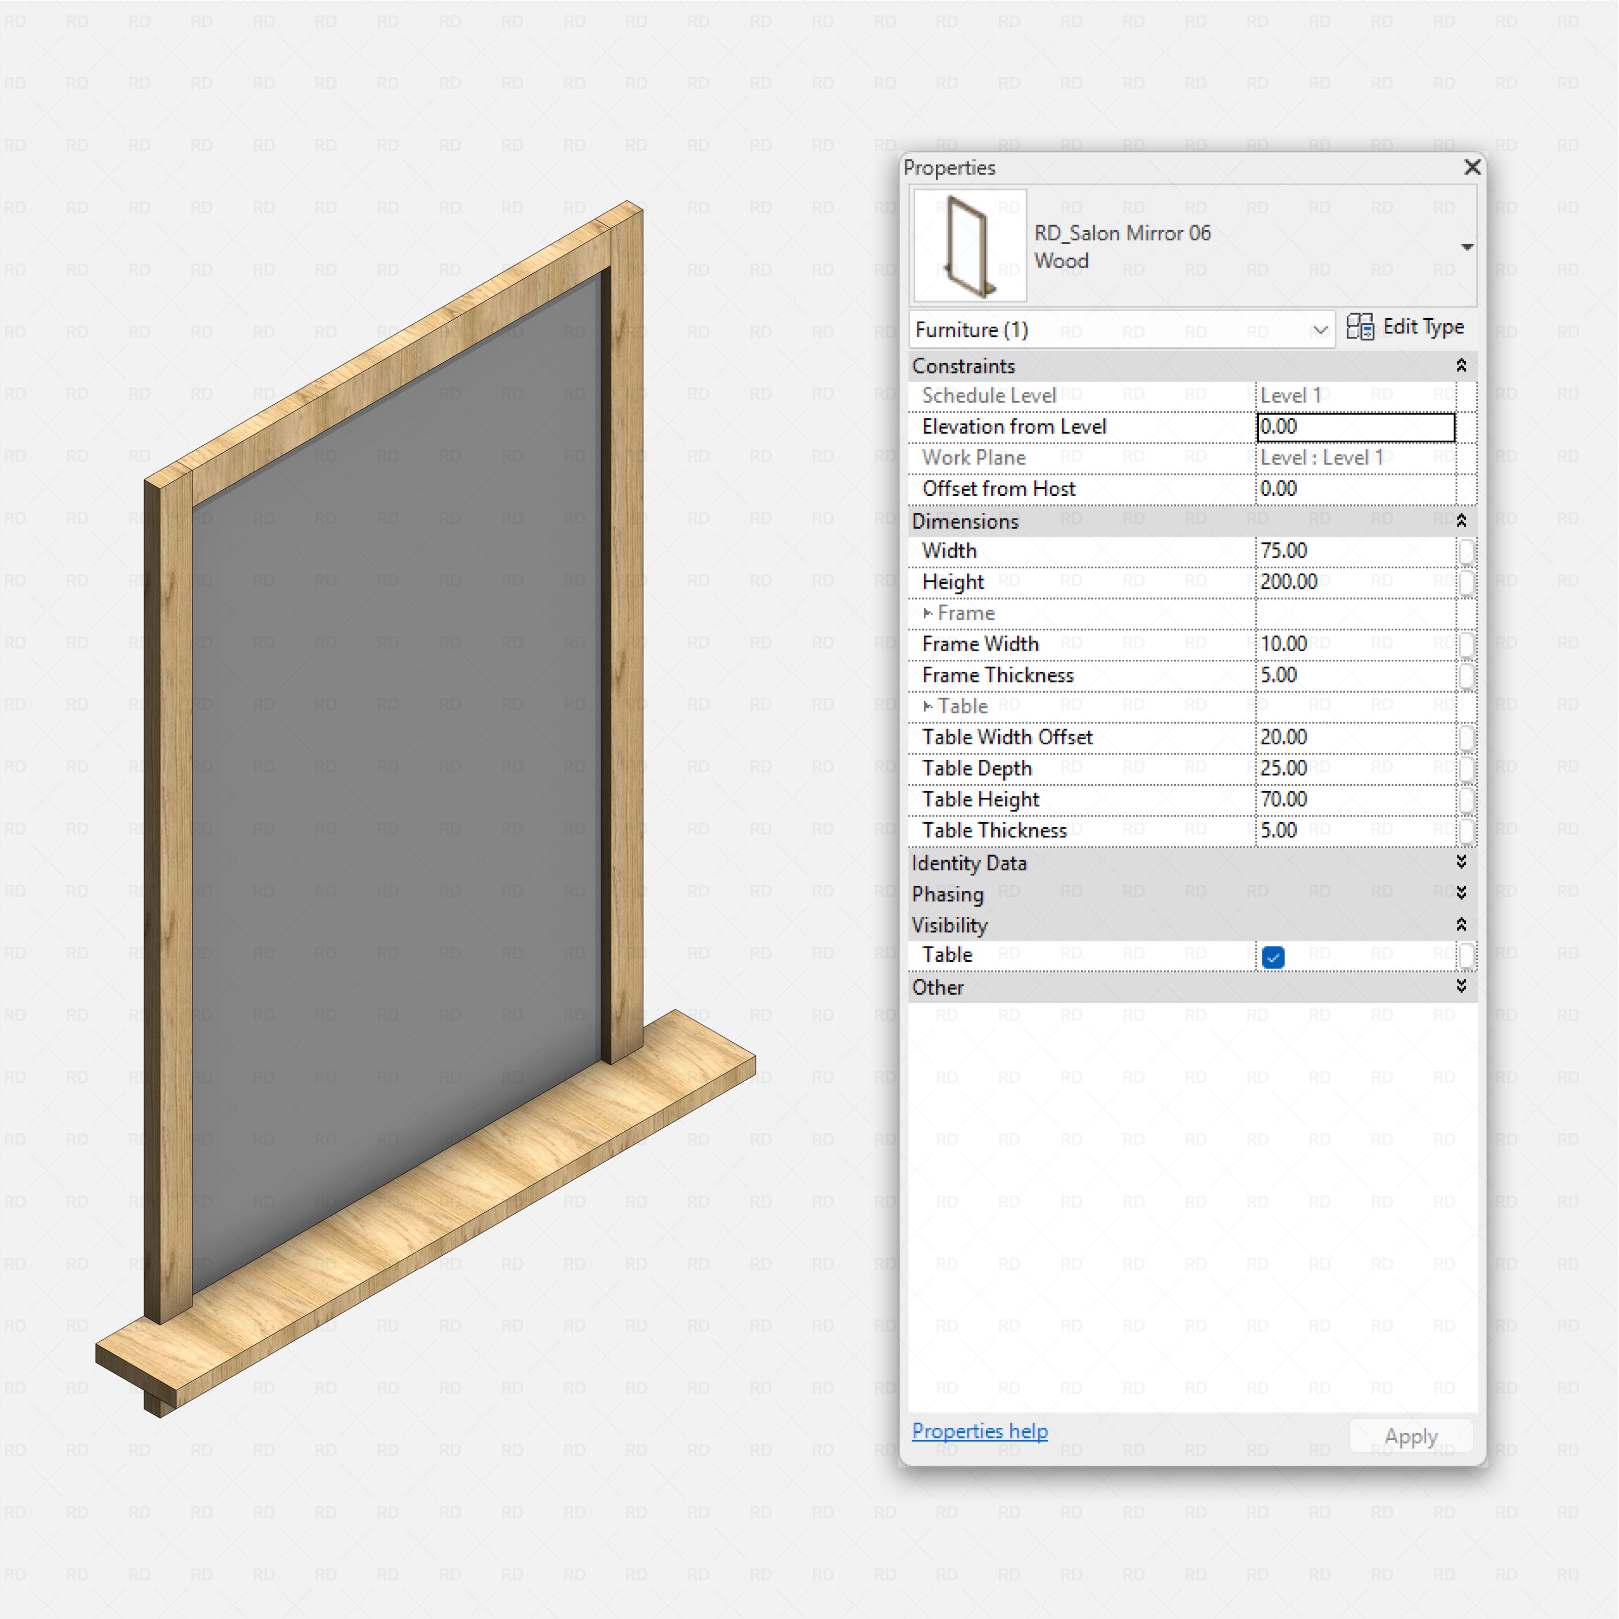Click the associate parameter button beside Height
The width and height of the screenshot is (1619, 1619).
(1467, 581)
